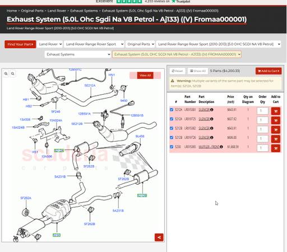Open info icon for silencer LR019725
This screenshot has width=287, height=252.
click(x=211, y=119)
